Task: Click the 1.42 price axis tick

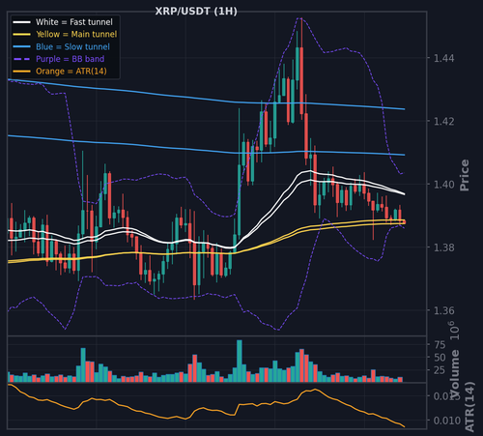Action: pos(444,122)
